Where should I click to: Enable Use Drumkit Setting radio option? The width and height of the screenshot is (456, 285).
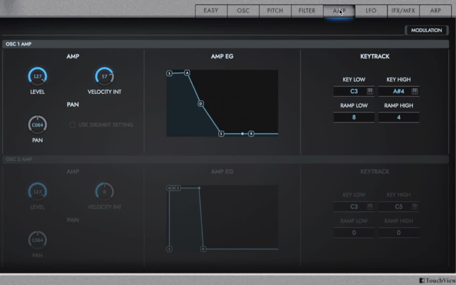point(73,125)
